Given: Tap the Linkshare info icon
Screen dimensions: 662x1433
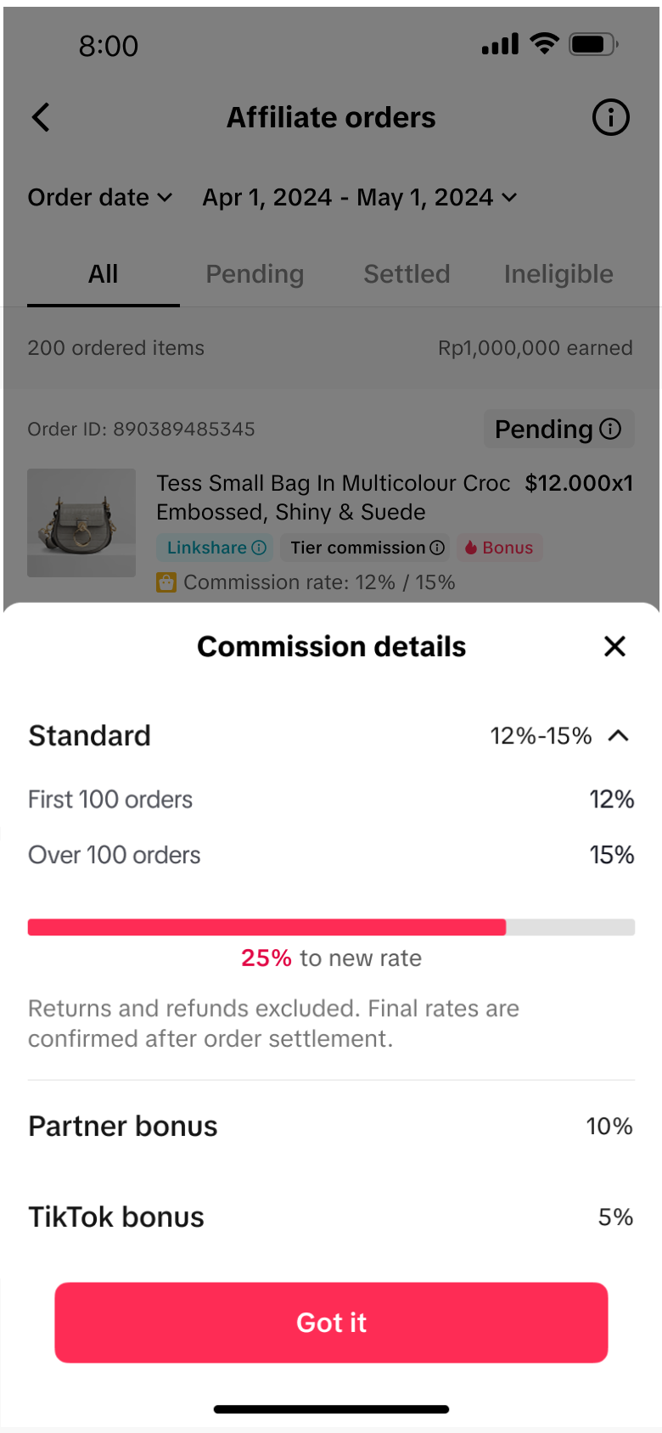Looking at the screenshot, I should tap(259, 548).
